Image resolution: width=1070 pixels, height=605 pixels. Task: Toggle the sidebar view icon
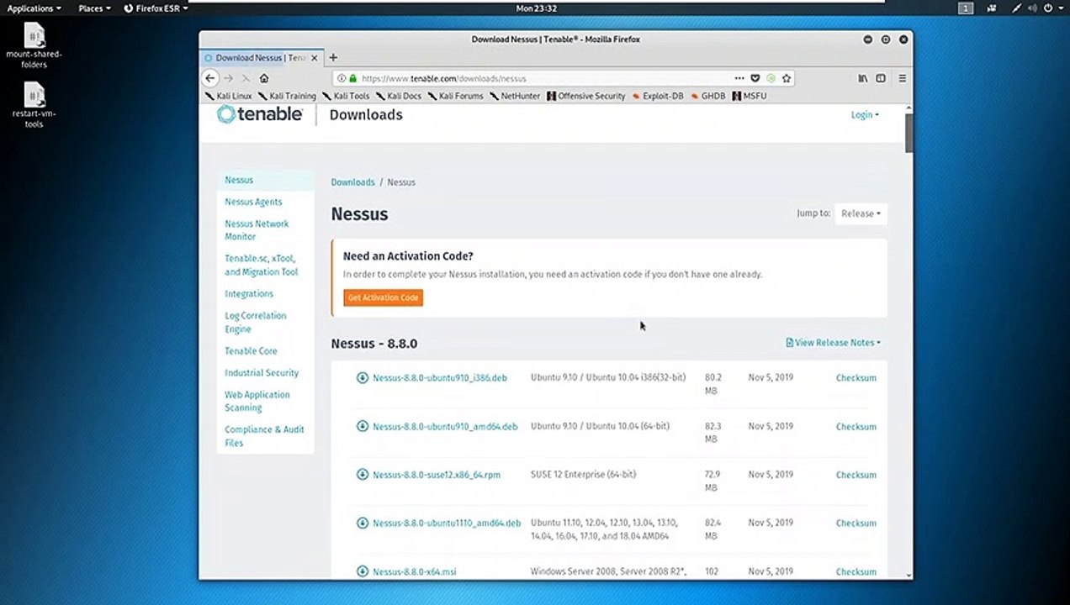pos(881,78)
